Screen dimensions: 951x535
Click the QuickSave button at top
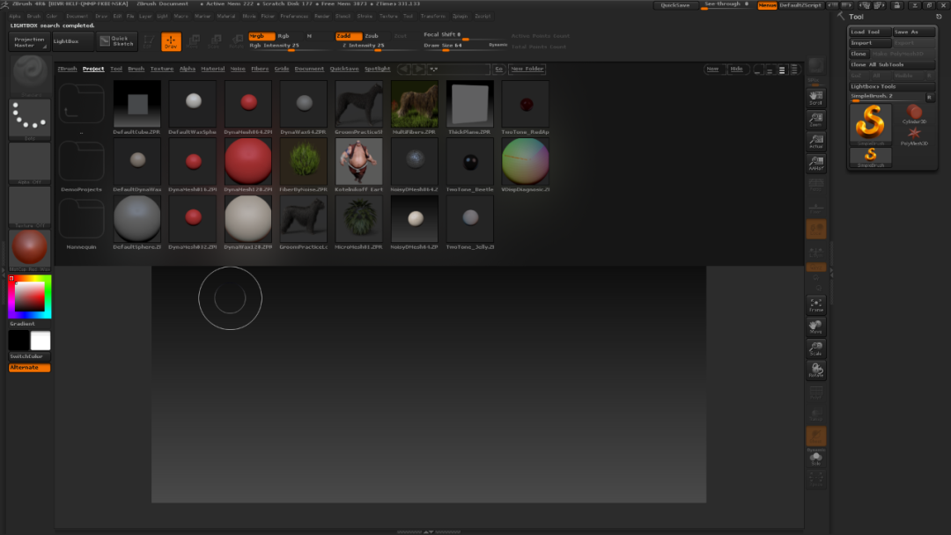pos(675,5)
